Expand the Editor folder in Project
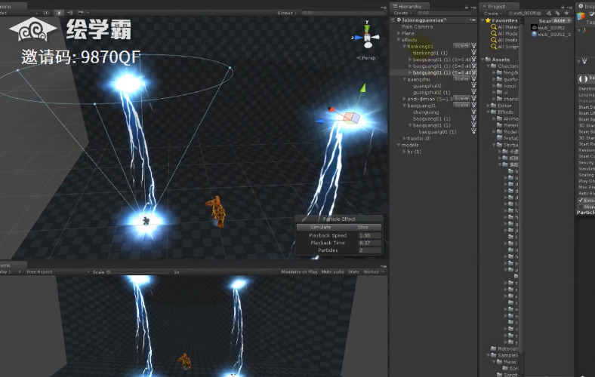Screen dimensions: 595x377 (489, 106)
